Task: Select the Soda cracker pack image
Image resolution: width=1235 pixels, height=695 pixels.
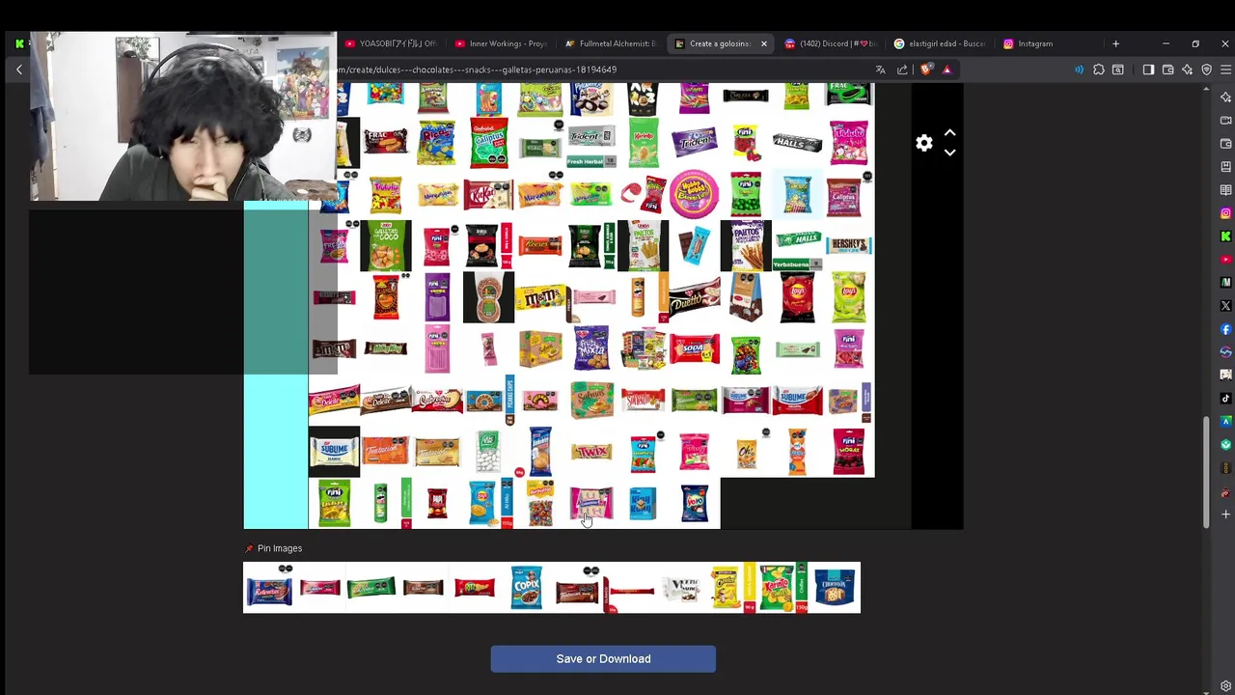Action: click(695, 348)
